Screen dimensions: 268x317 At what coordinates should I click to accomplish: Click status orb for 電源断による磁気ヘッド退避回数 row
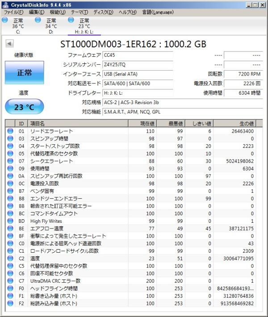coord(10,243)
